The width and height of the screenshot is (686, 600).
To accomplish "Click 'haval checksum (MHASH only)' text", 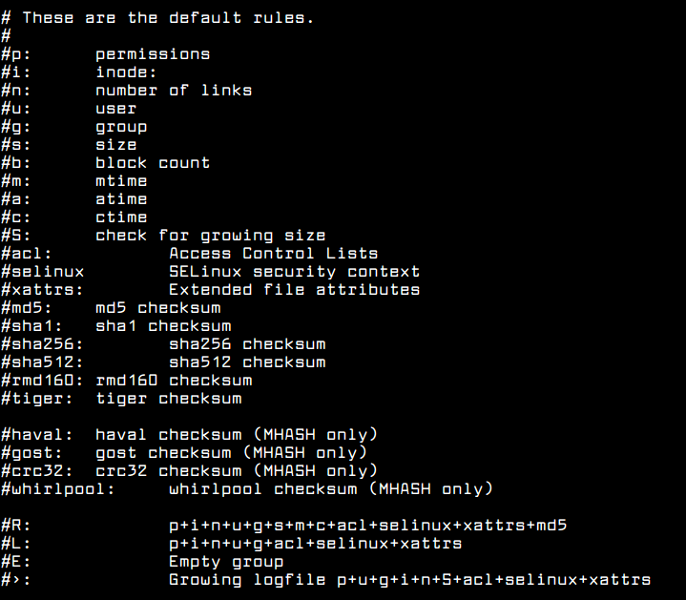I will tap(237, 435).
